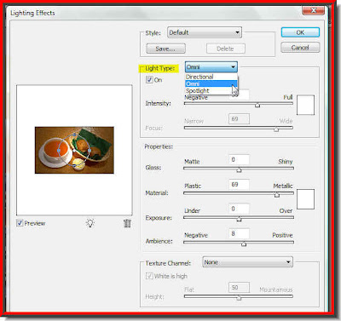
Task: Click the food image in the preview
Action: (x=74, y=150)
